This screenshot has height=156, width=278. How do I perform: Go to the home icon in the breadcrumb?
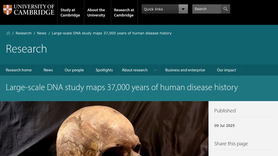click(8, 33)
